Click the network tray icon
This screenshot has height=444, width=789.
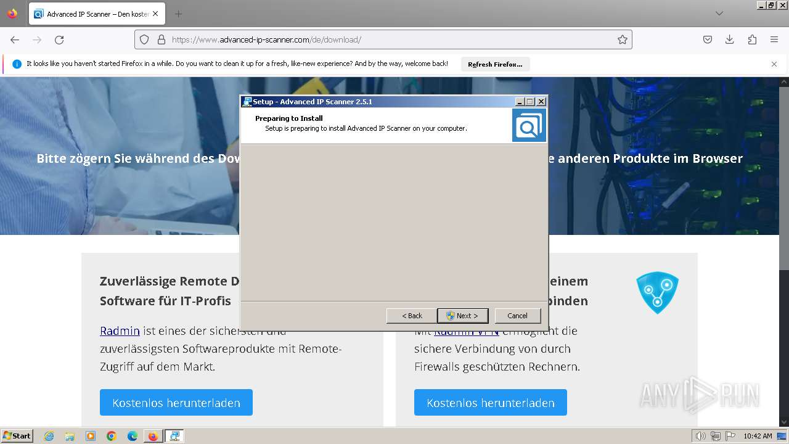(x=716, y=436)
